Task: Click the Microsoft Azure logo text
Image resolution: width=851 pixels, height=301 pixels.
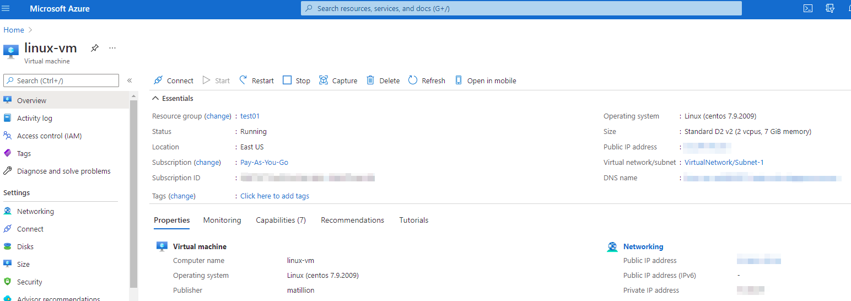Action: [60, 9]
